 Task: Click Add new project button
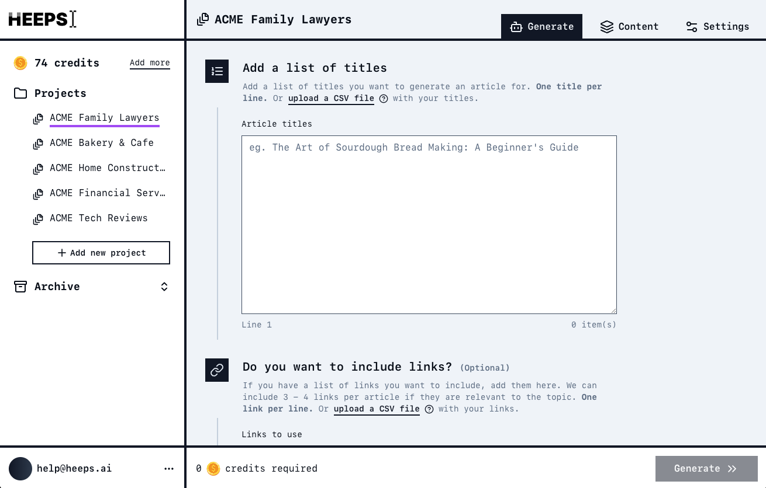pyautogui.click(x=101, y=253)
